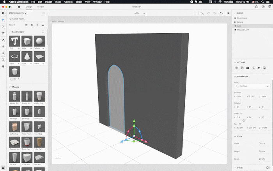This screenshot has height=171, width=273.
Task: Click the Frame Selection toolbar icon
Action: 195,13
